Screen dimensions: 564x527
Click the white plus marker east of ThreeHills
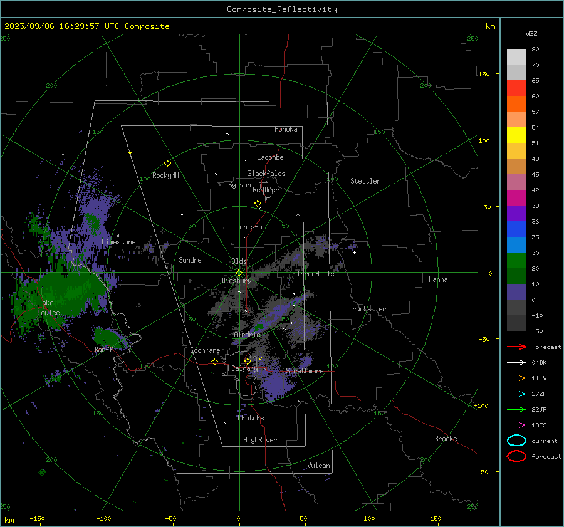coord(354,252)
